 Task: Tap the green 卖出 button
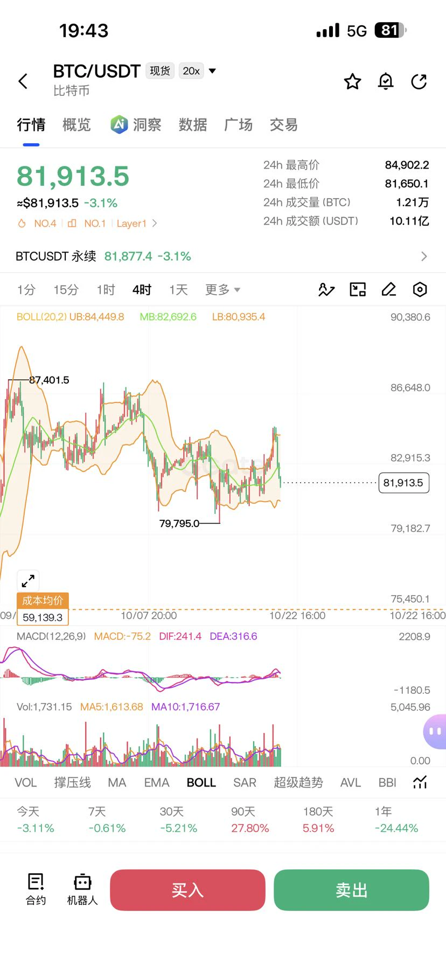point(351,890)
